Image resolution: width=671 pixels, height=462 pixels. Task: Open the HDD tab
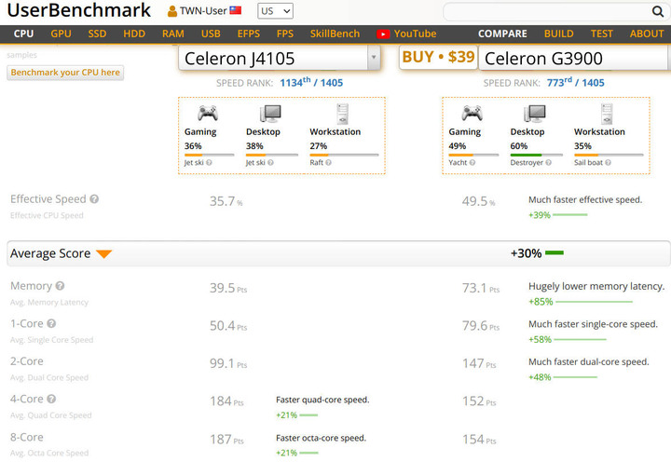click(x=134, y=34)
